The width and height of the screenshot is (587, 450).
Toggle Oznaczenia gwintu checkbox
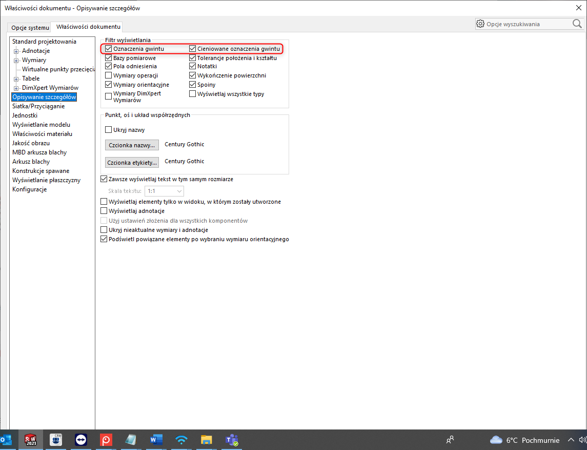109,49
